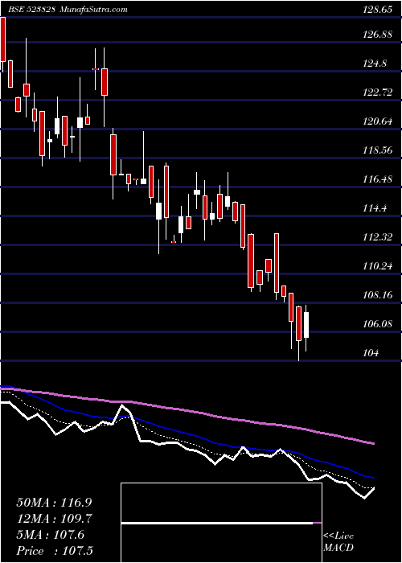Click the MunafaSutra.com text
This screenshot has width=402, height=563.
point(94,10)
